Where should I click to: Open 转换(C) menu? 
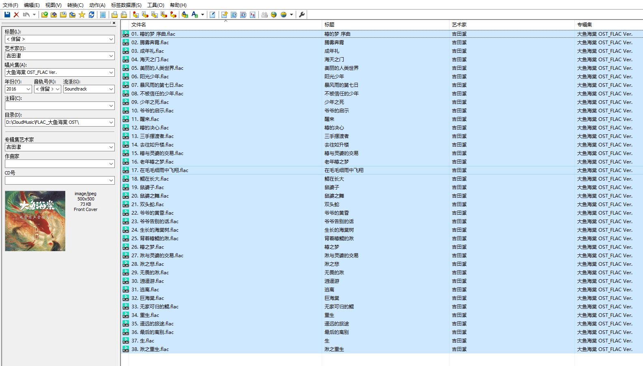[75, 5]
